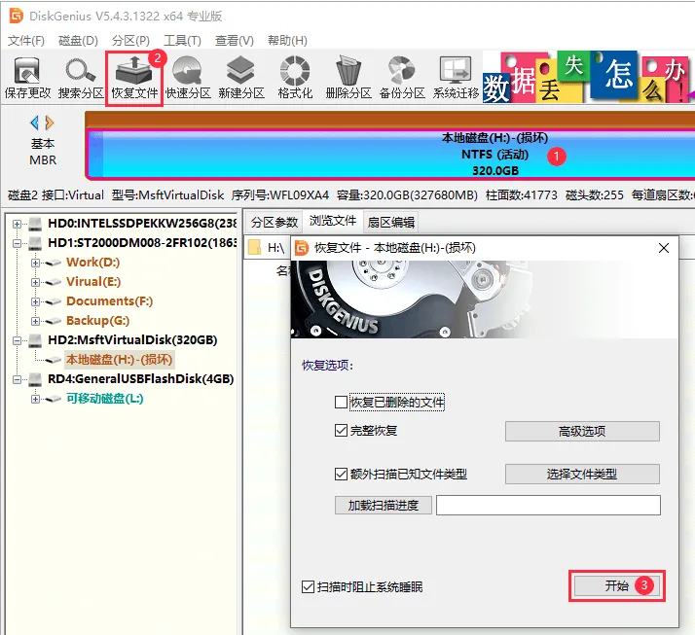
Task: Start the 系统迁移 toolbar tool
Action: tap(456, 78)
